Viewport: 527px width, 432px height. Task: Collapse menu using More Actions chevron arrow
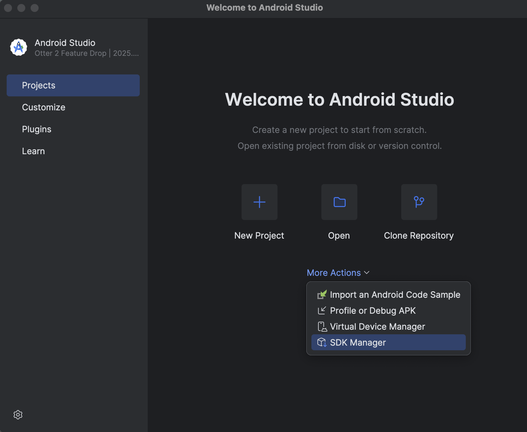tap(367, 273)
